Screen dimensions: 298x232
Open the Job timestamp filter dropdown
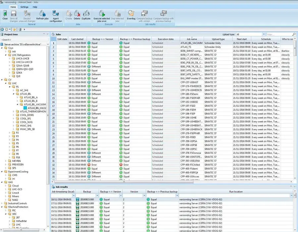point(74,196)
